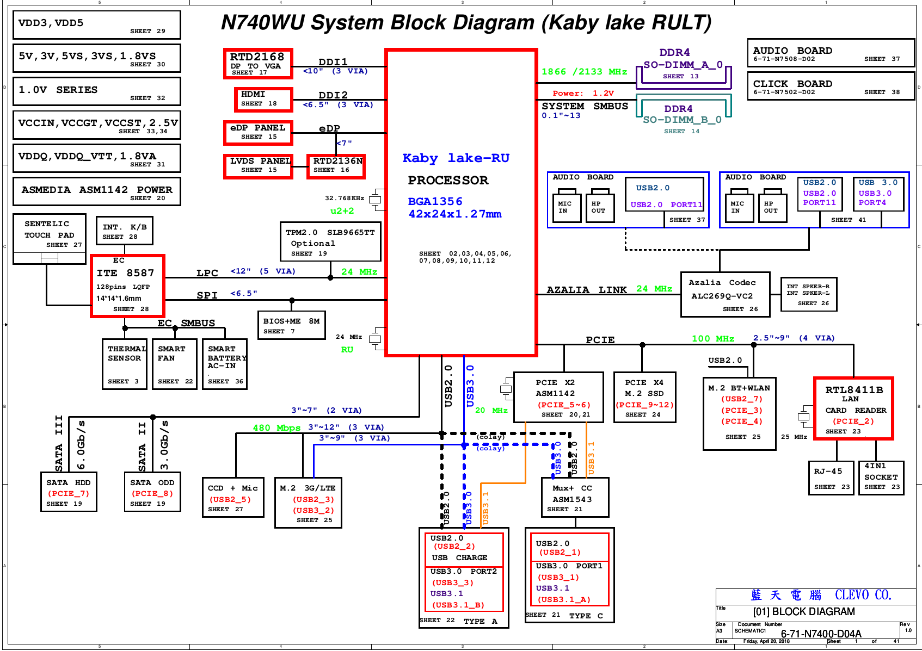Select document number "6-71-N7400-D04A"

click(x=821, y=634)
